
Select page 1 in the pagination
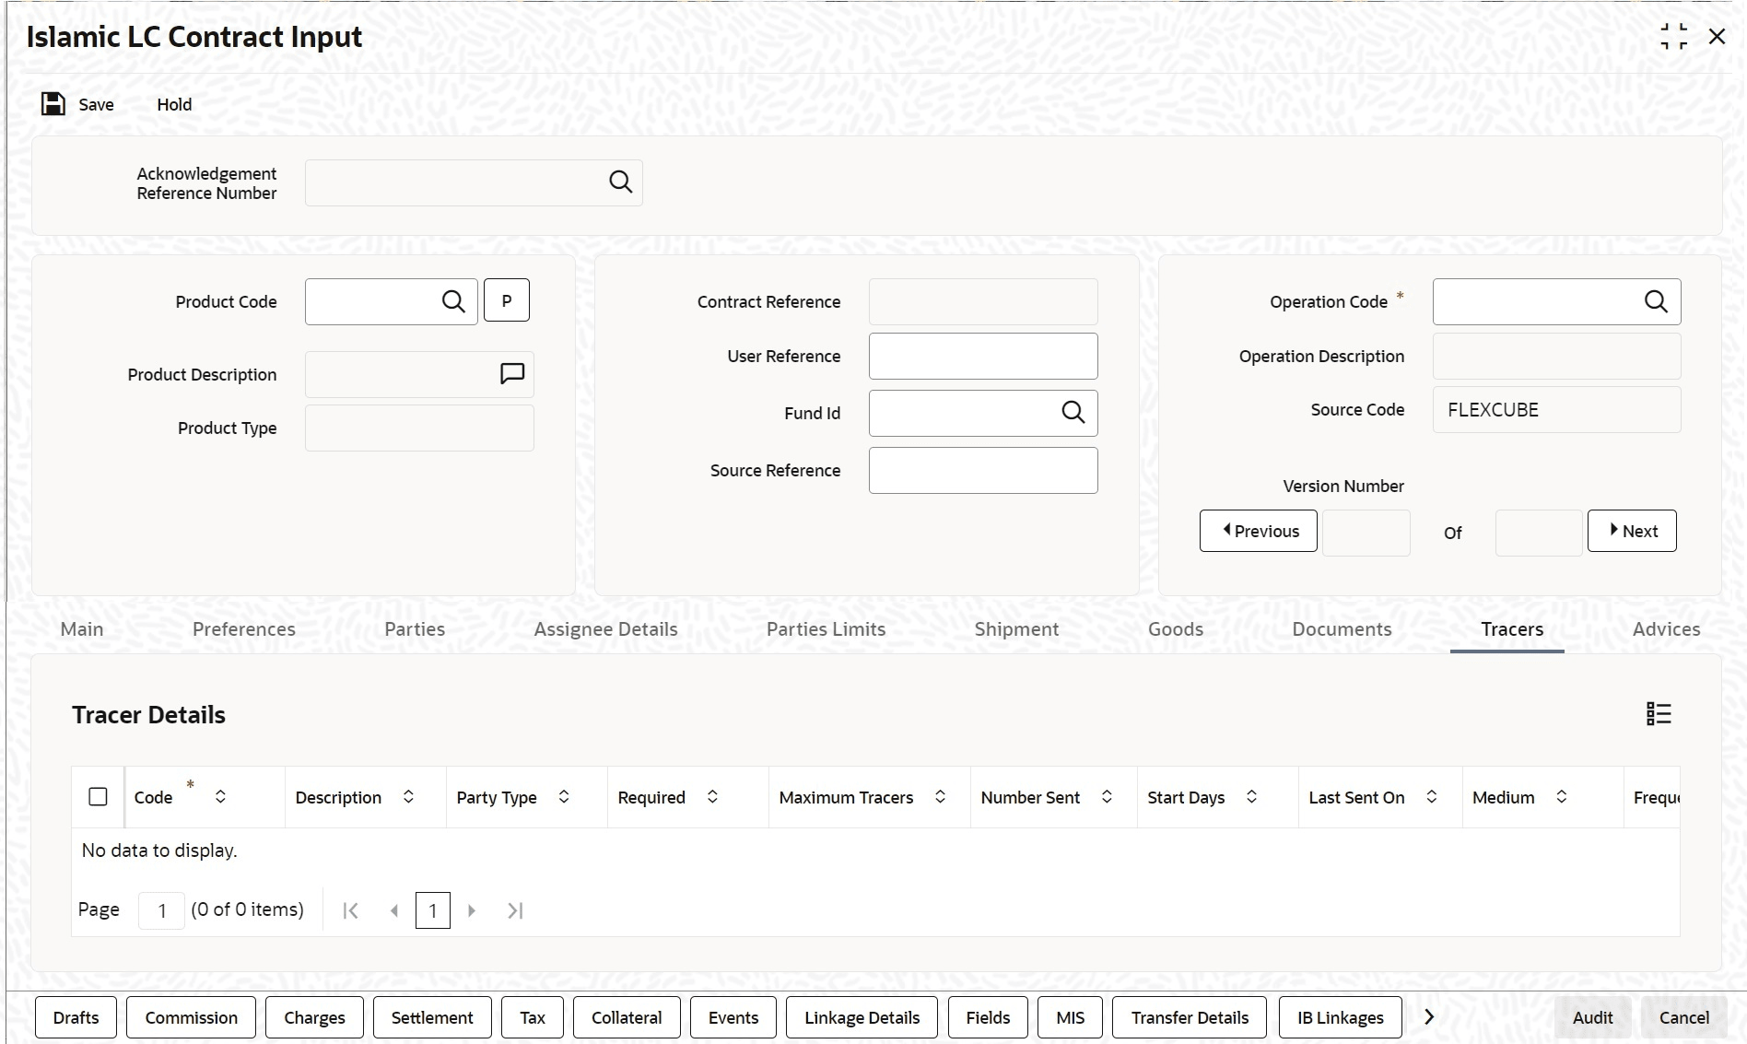[433, 910]
